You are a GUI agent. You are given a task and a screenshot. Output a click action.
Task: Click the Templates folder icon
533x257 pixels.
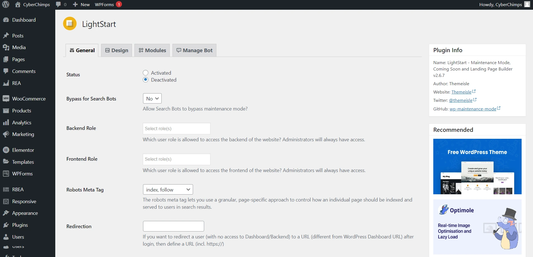pyautogui.click(x=6, y=162)
